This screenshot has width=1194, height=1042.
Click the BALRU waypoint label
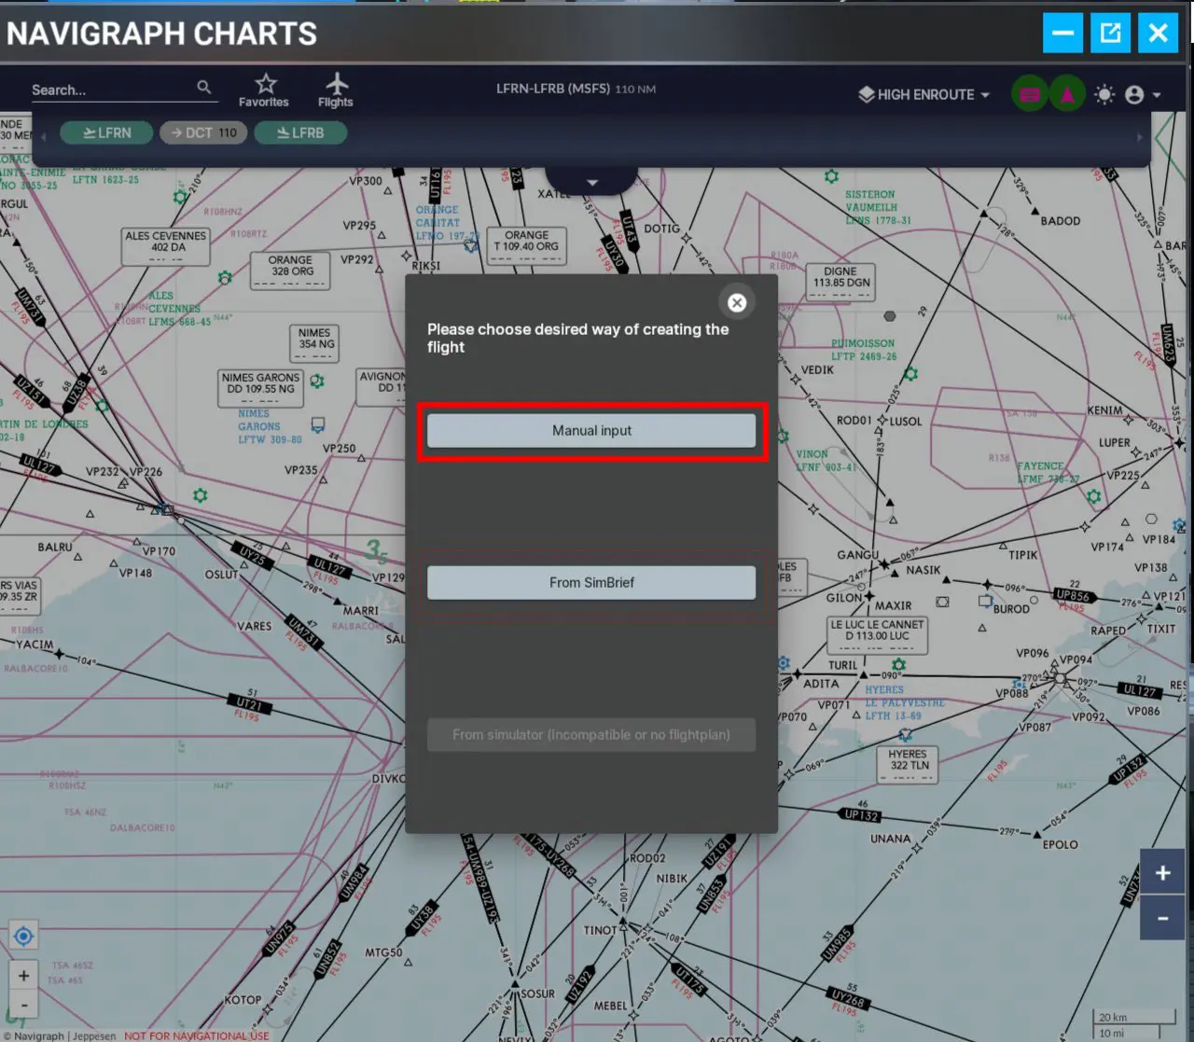pos(55,547)
